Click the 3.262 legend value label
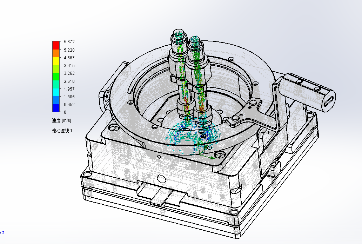 pyautogui.click(x=69, y=73)
